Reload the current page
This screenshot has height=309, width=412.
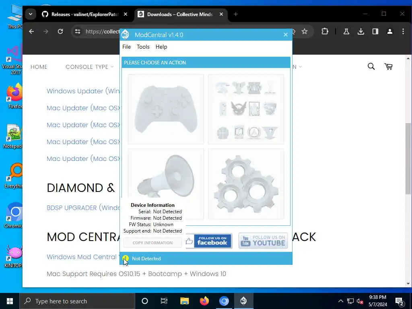(60, 31)
